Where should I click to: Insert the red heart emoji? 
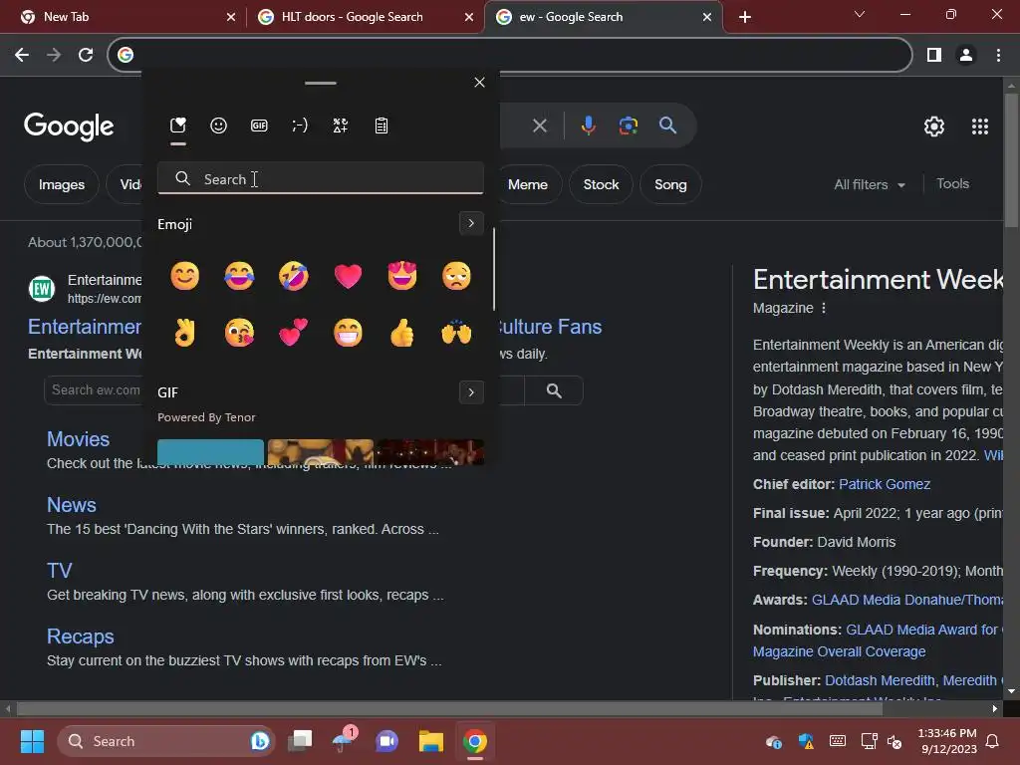(348, 276)
